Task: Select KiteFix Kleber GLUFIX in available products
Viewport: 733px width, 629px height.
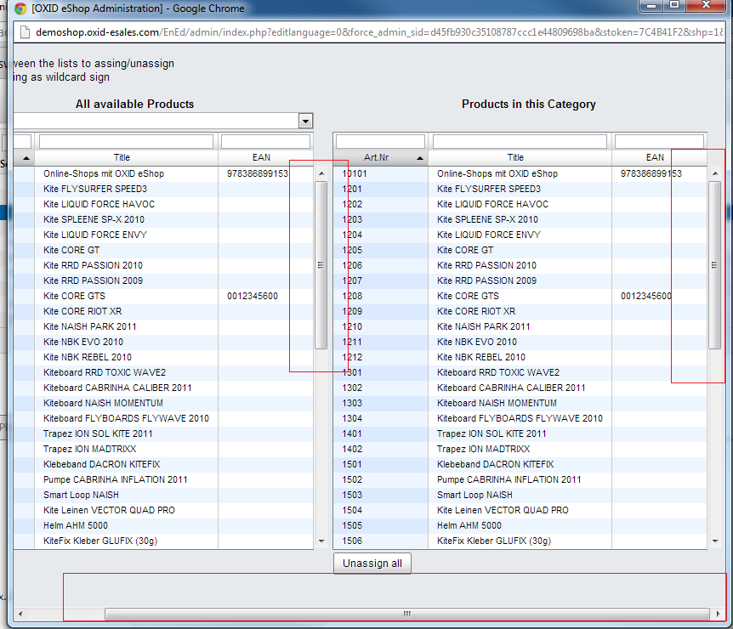Action: click(100, 541)
